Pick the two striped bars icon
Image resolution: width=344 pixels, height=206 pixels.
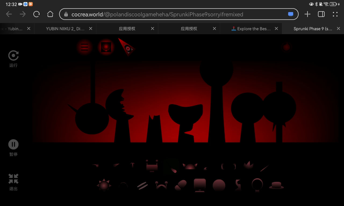coord(142,185)
